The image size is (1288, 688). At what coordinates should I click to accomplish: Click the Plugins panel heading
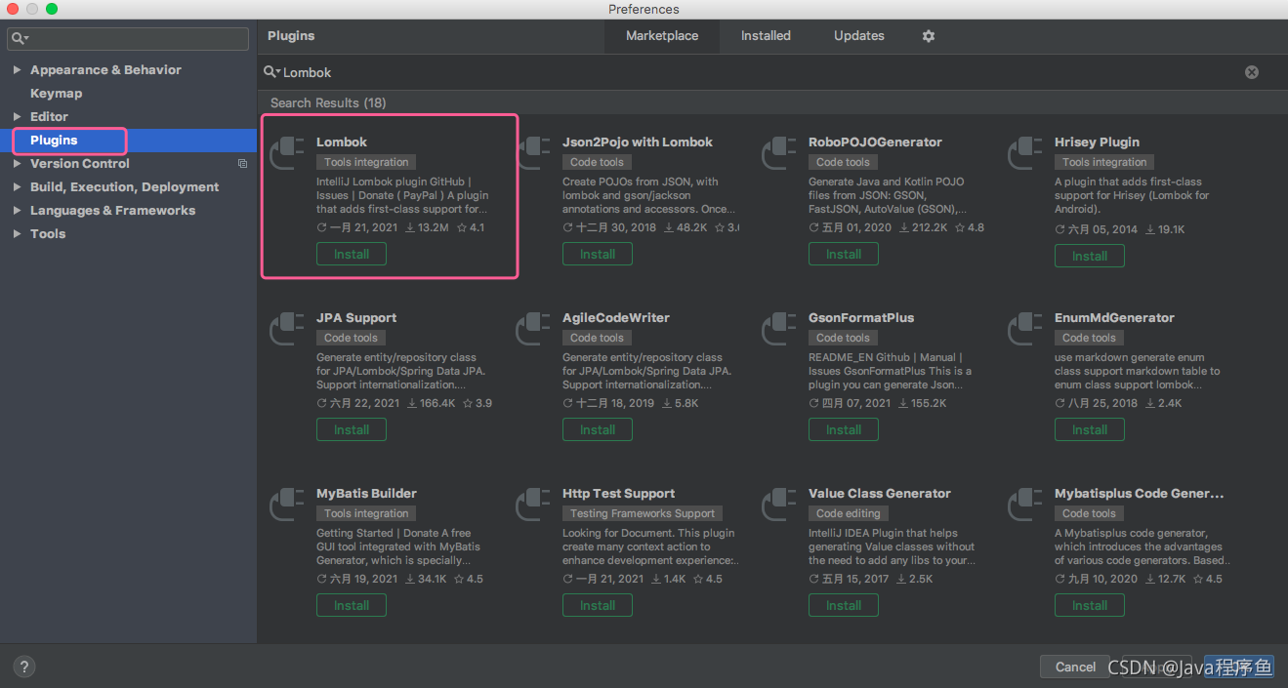tap(291, 36)
